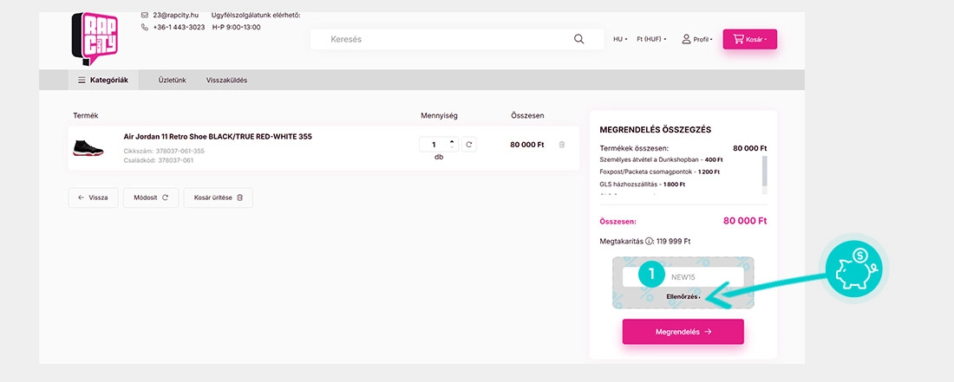Increase quantity with the up arrow
The image size is (954, 382).
pyautogui.click(x=452, y=141)
